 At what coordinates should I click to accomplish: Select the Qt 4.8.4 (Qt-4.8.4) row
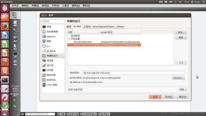click(x=104, y=42)
